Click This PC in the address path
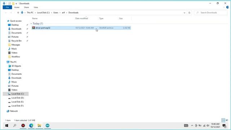 click(30, 13)
